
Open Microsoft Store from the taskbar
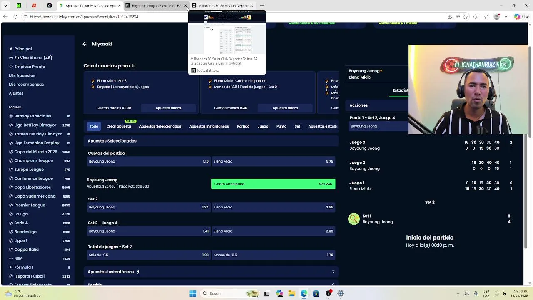coord(316,293)
